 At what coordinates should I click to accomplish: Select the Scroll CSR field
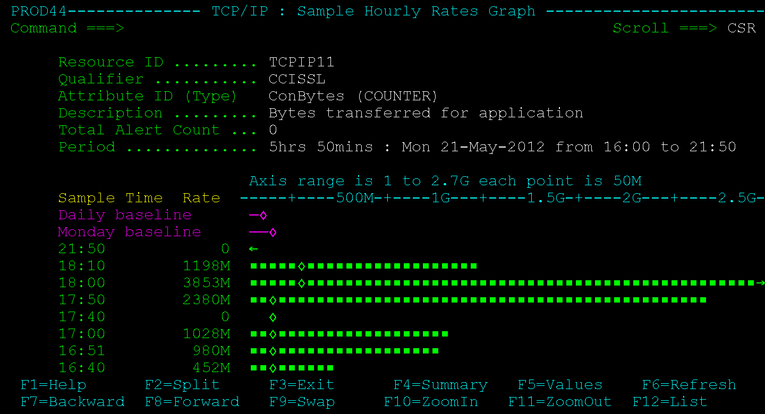(742, 28)
